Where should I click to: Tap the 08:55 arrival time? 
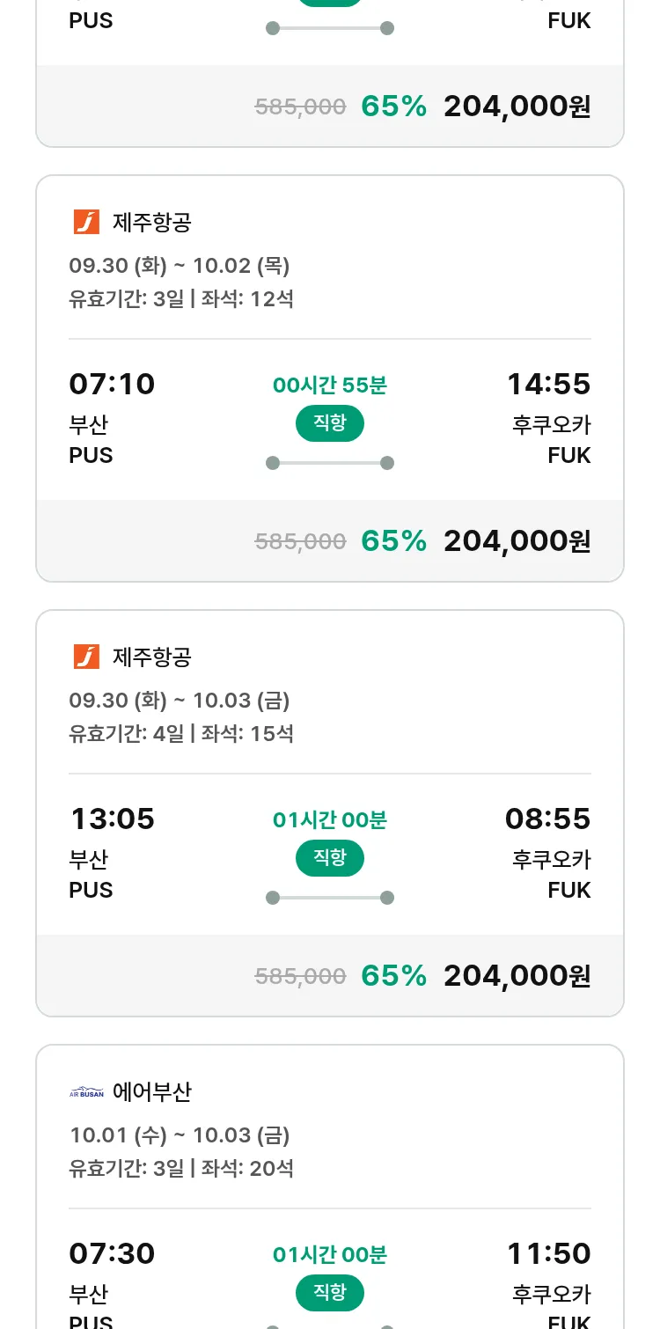click(547, 819)
